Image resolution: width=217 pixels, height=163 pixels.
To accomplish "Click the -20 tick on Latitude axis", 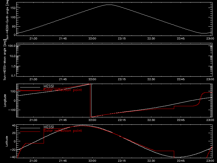I will click(13, 150).
